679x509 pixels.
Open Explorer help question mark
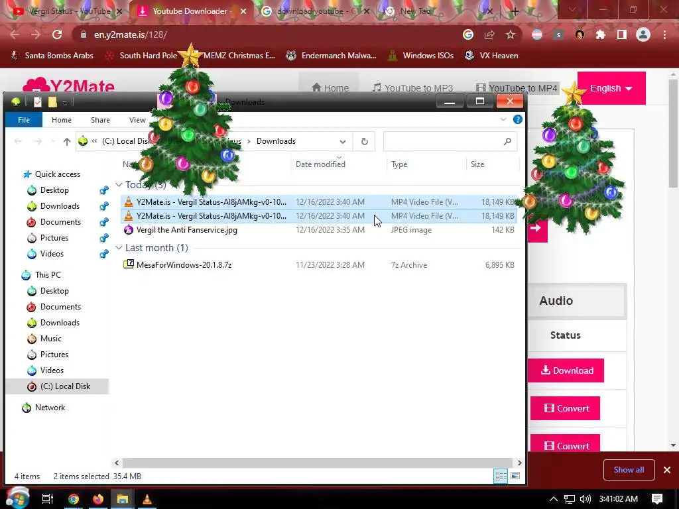(x=517, y=119)
